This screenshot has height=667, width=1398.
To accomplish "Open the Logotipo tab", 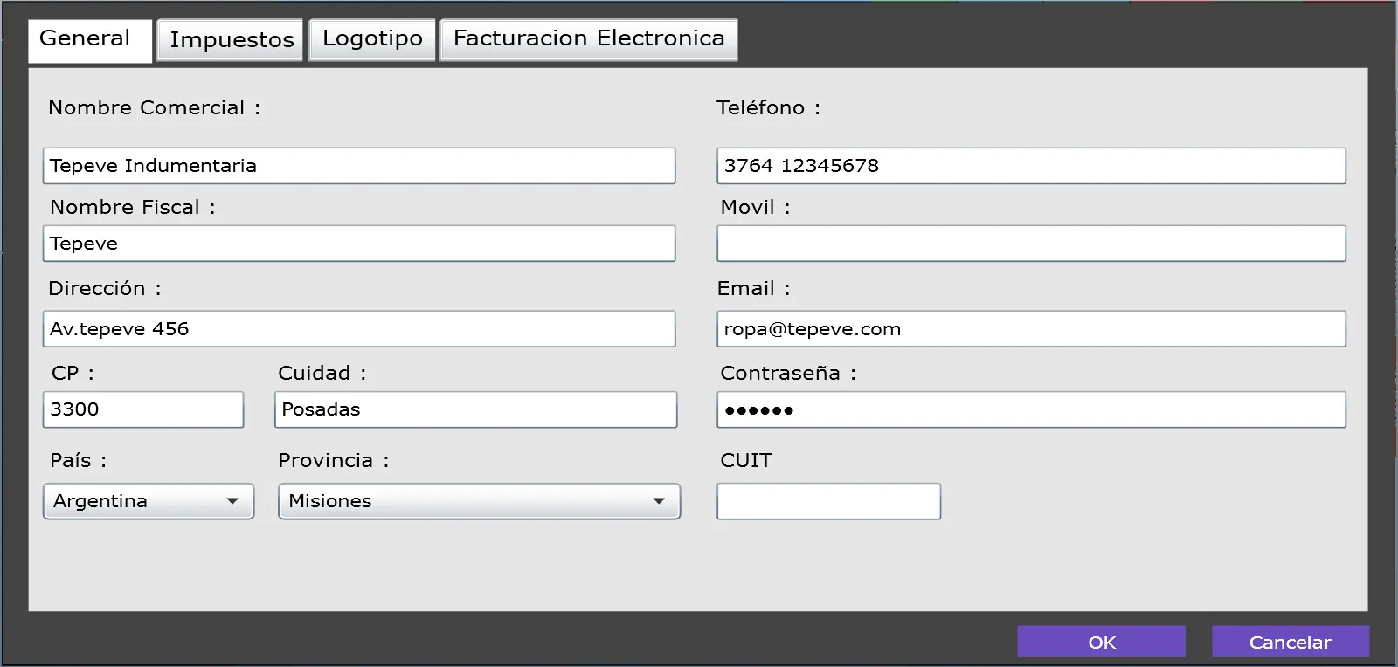I will 372,39.
